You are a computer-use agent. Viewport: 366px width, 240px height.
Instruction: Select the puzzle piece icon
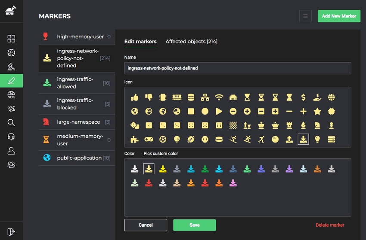point(135,140)
